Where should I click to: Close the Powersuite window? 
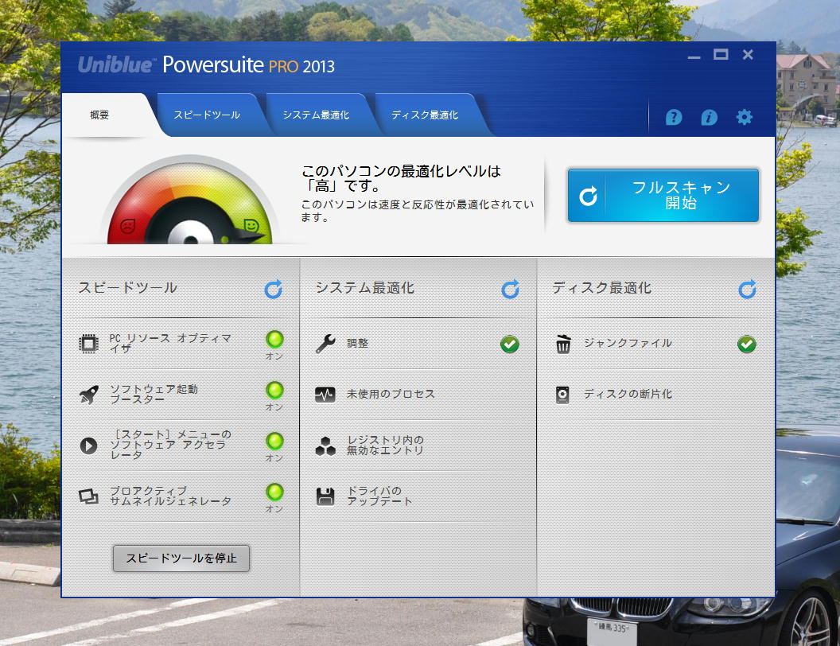(748, 54)
